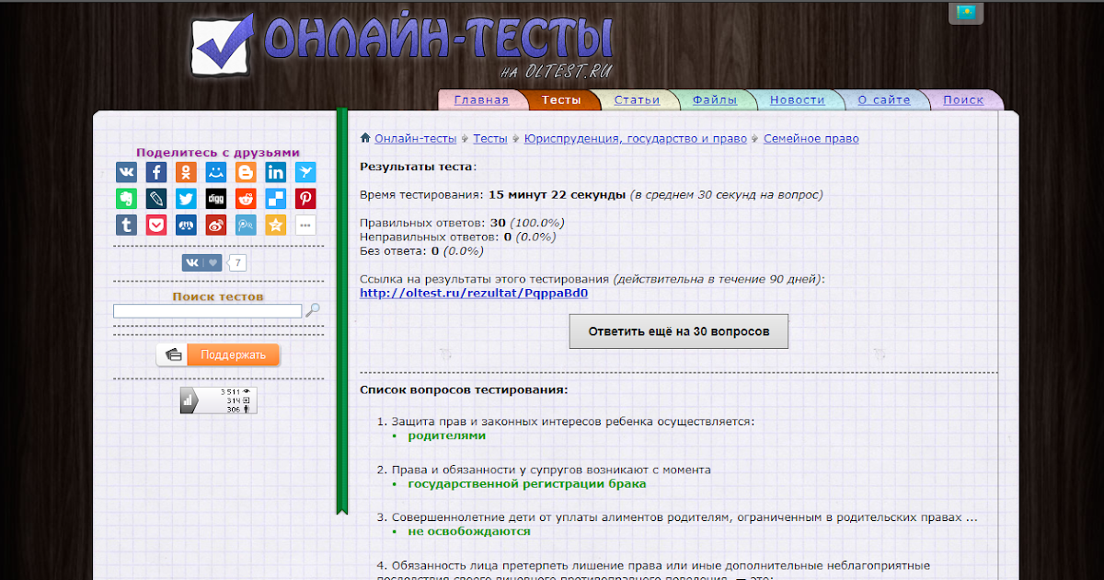The image size is (1104, 580).
Task: Click Ответить ещё на 30 вопросов button
Action: click(x=679, y=331)
